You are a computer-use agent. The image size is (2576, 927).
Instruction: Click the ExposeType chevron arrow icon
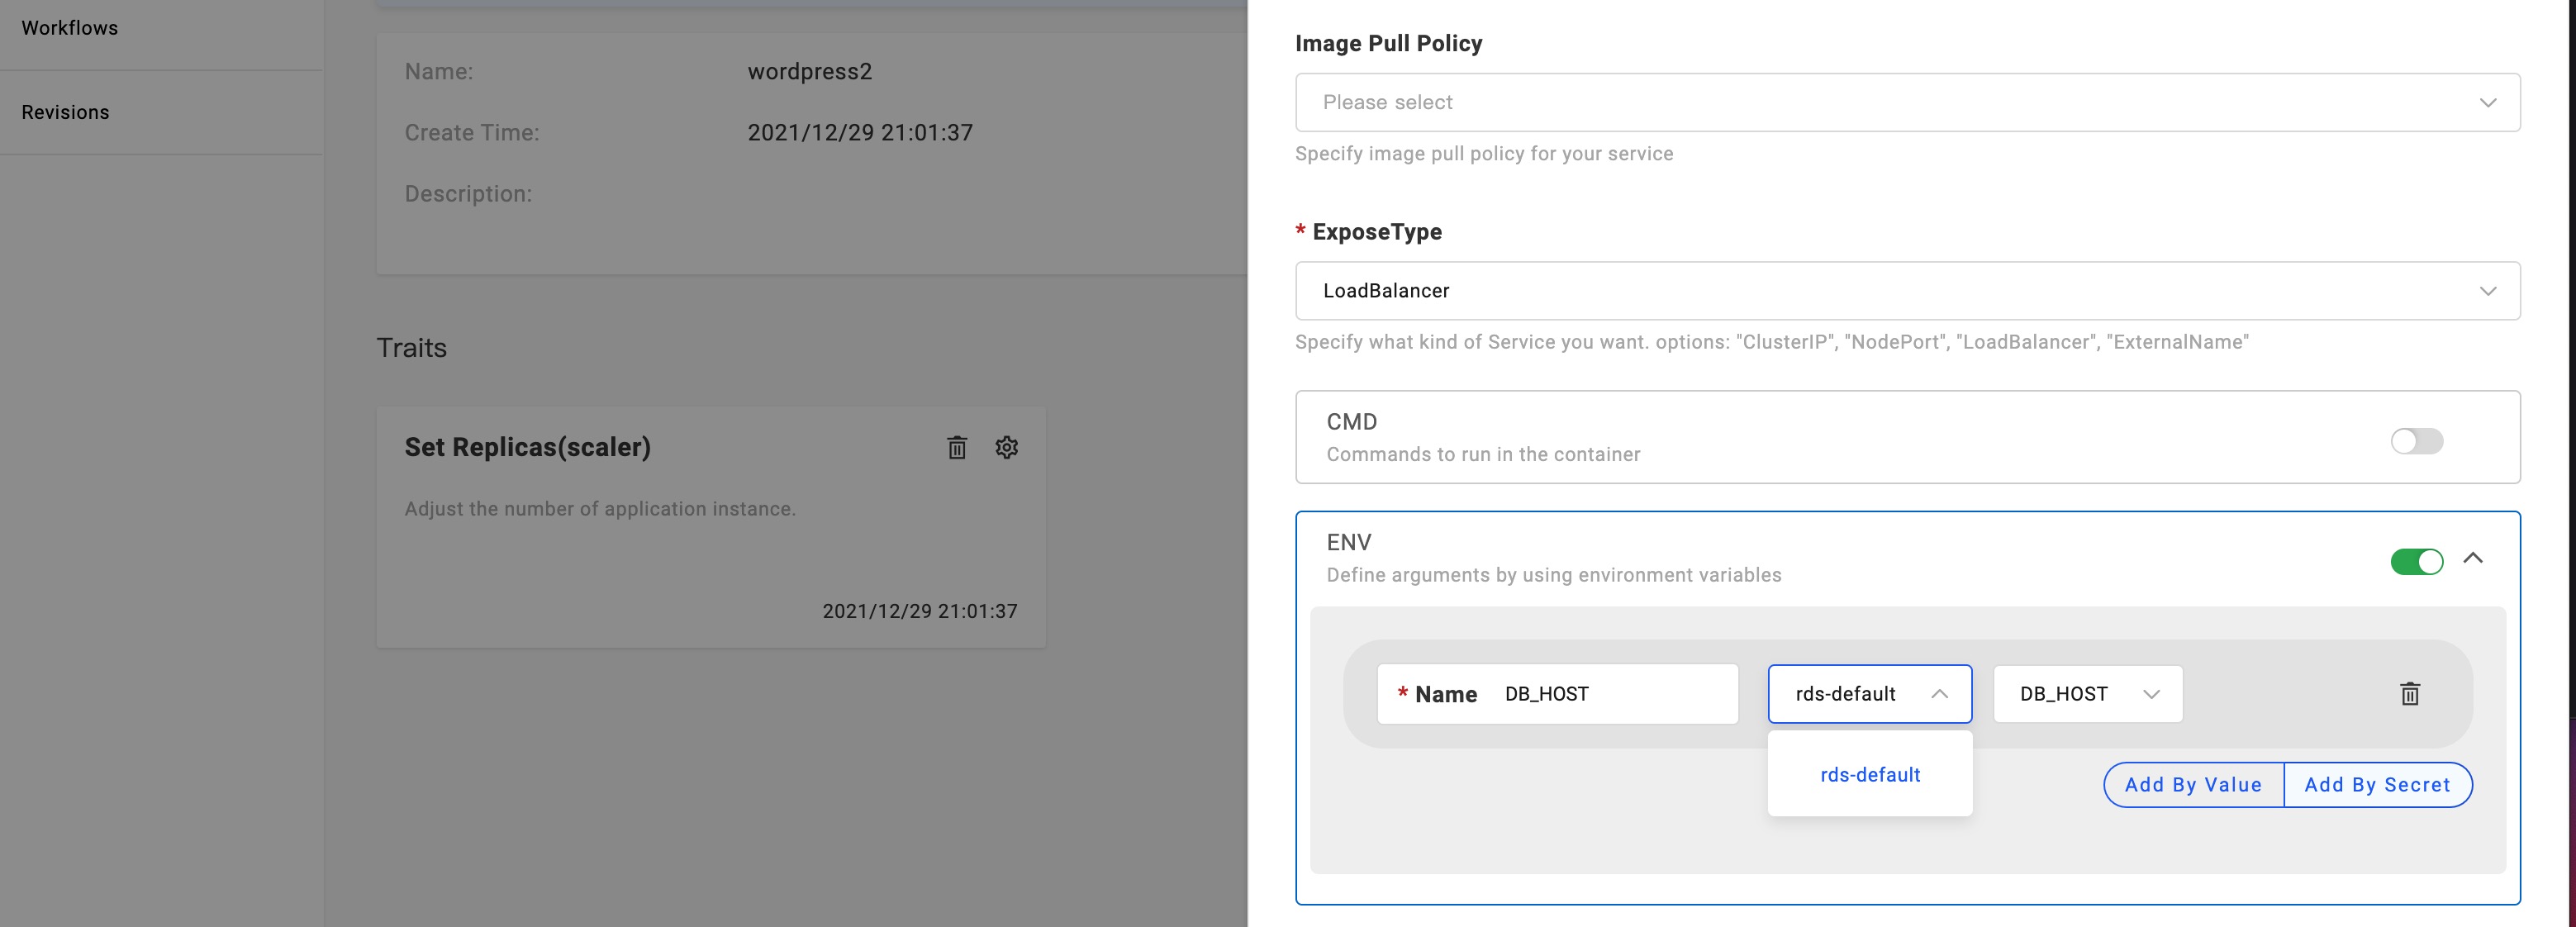point(2487,291)
